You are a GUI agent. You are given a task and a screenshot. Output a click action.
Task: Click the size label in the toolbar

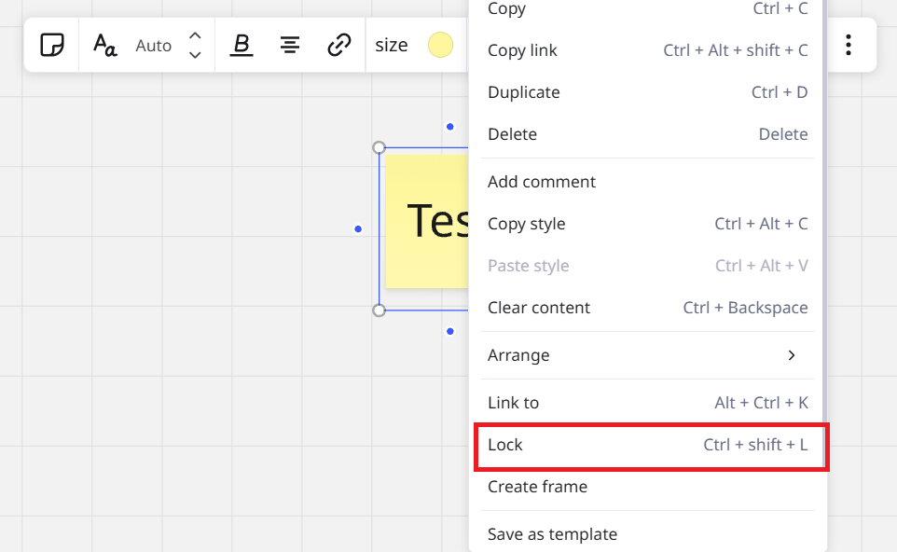(392, 45)
